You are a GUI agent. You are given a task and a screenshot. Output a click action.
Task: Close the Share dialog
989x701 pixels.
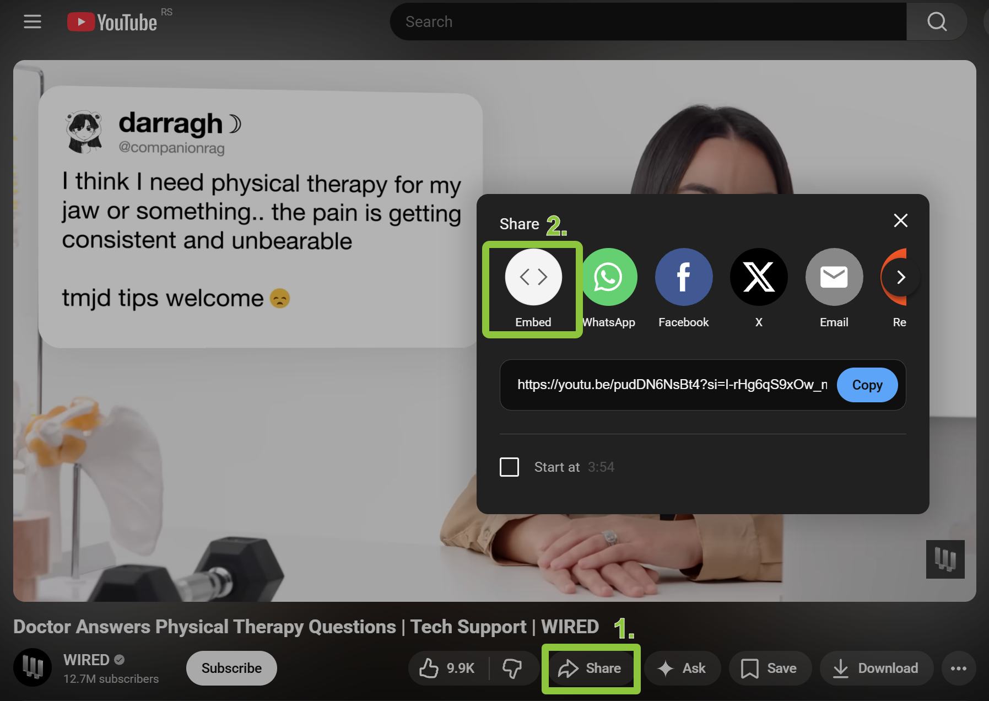click(900, 221)
